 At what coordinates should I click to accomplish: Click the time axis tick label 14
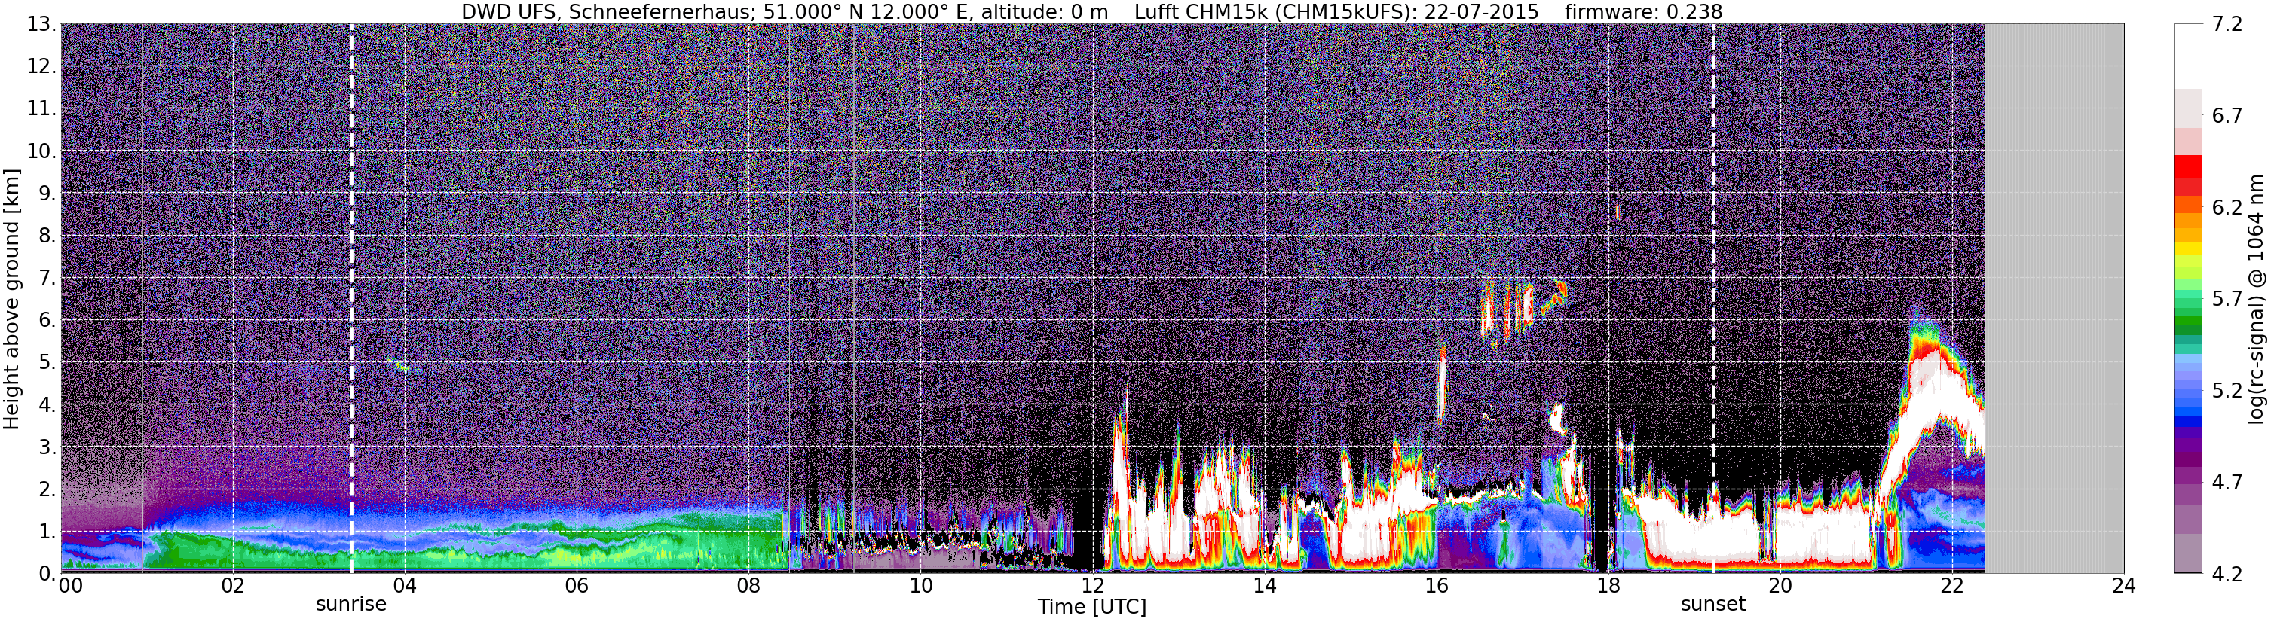tap(1264, 586)
